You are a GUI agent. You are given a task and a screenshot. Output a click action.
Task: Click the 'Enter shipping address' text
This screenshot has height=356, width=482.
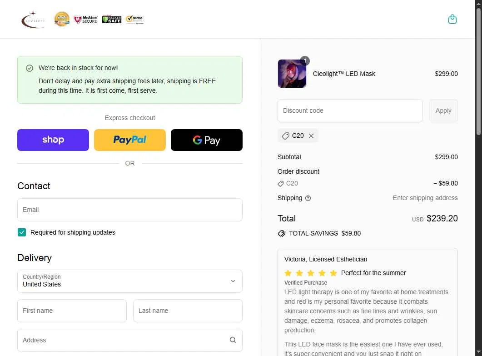click(425, 198)
